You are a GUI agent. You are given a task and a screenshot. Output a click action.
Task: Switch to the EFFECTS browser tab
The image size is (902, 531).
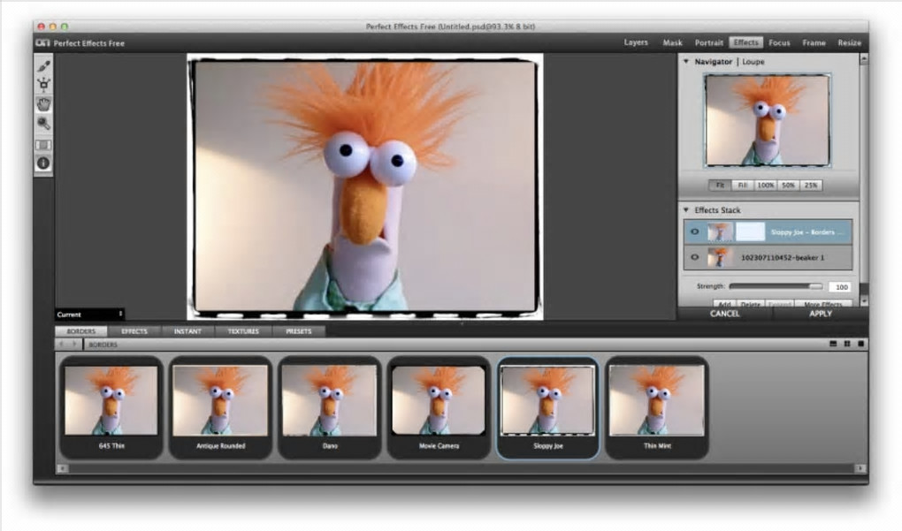pos(134,331)
